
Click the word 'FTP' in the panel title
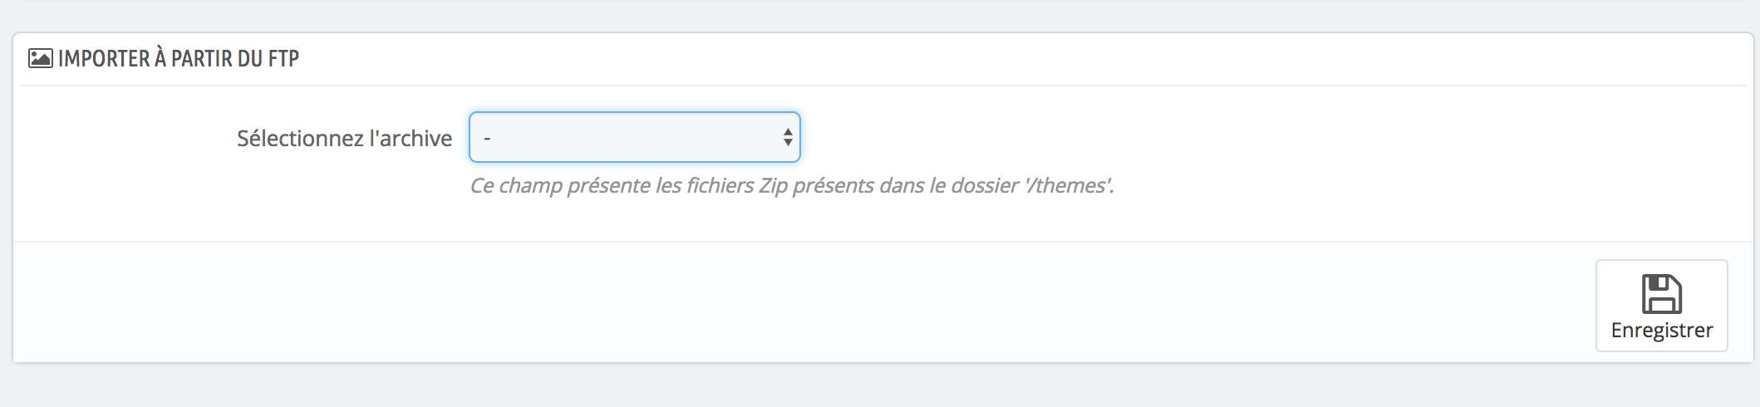click(284, 59)
